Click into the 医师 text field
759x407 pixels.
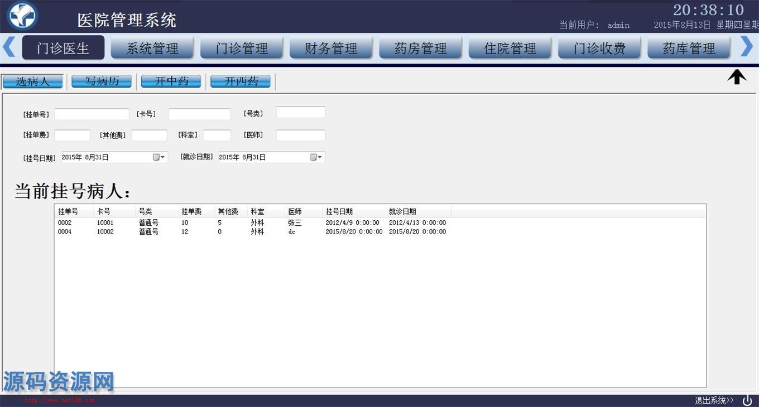300,135
